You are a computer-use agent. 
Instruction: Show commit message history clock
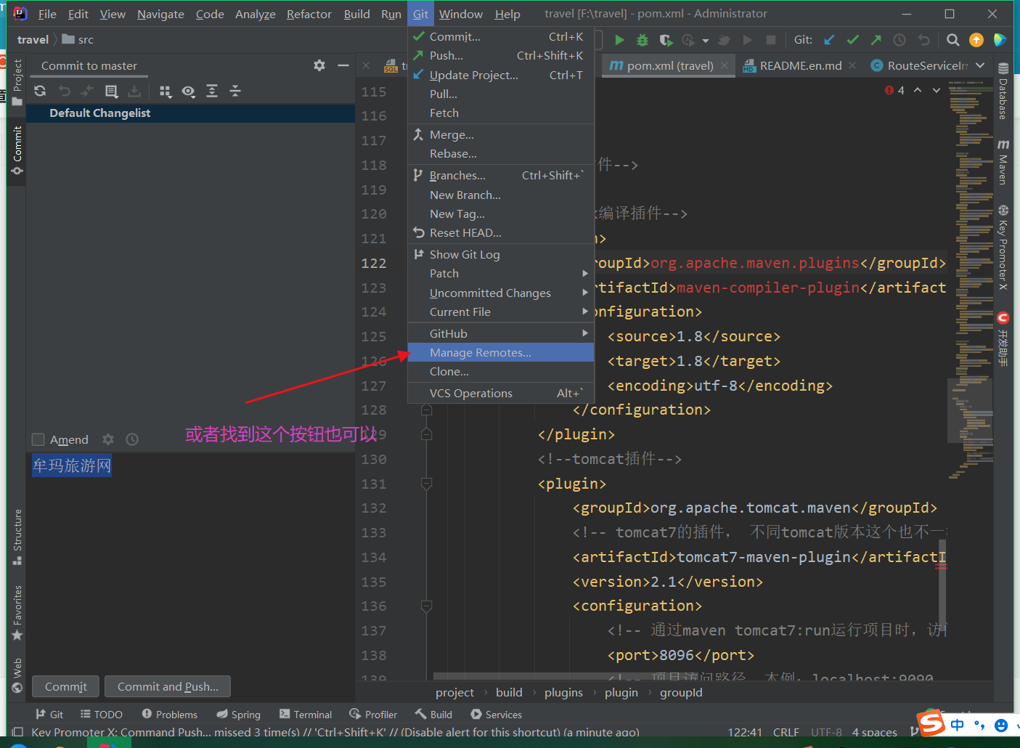131,439
